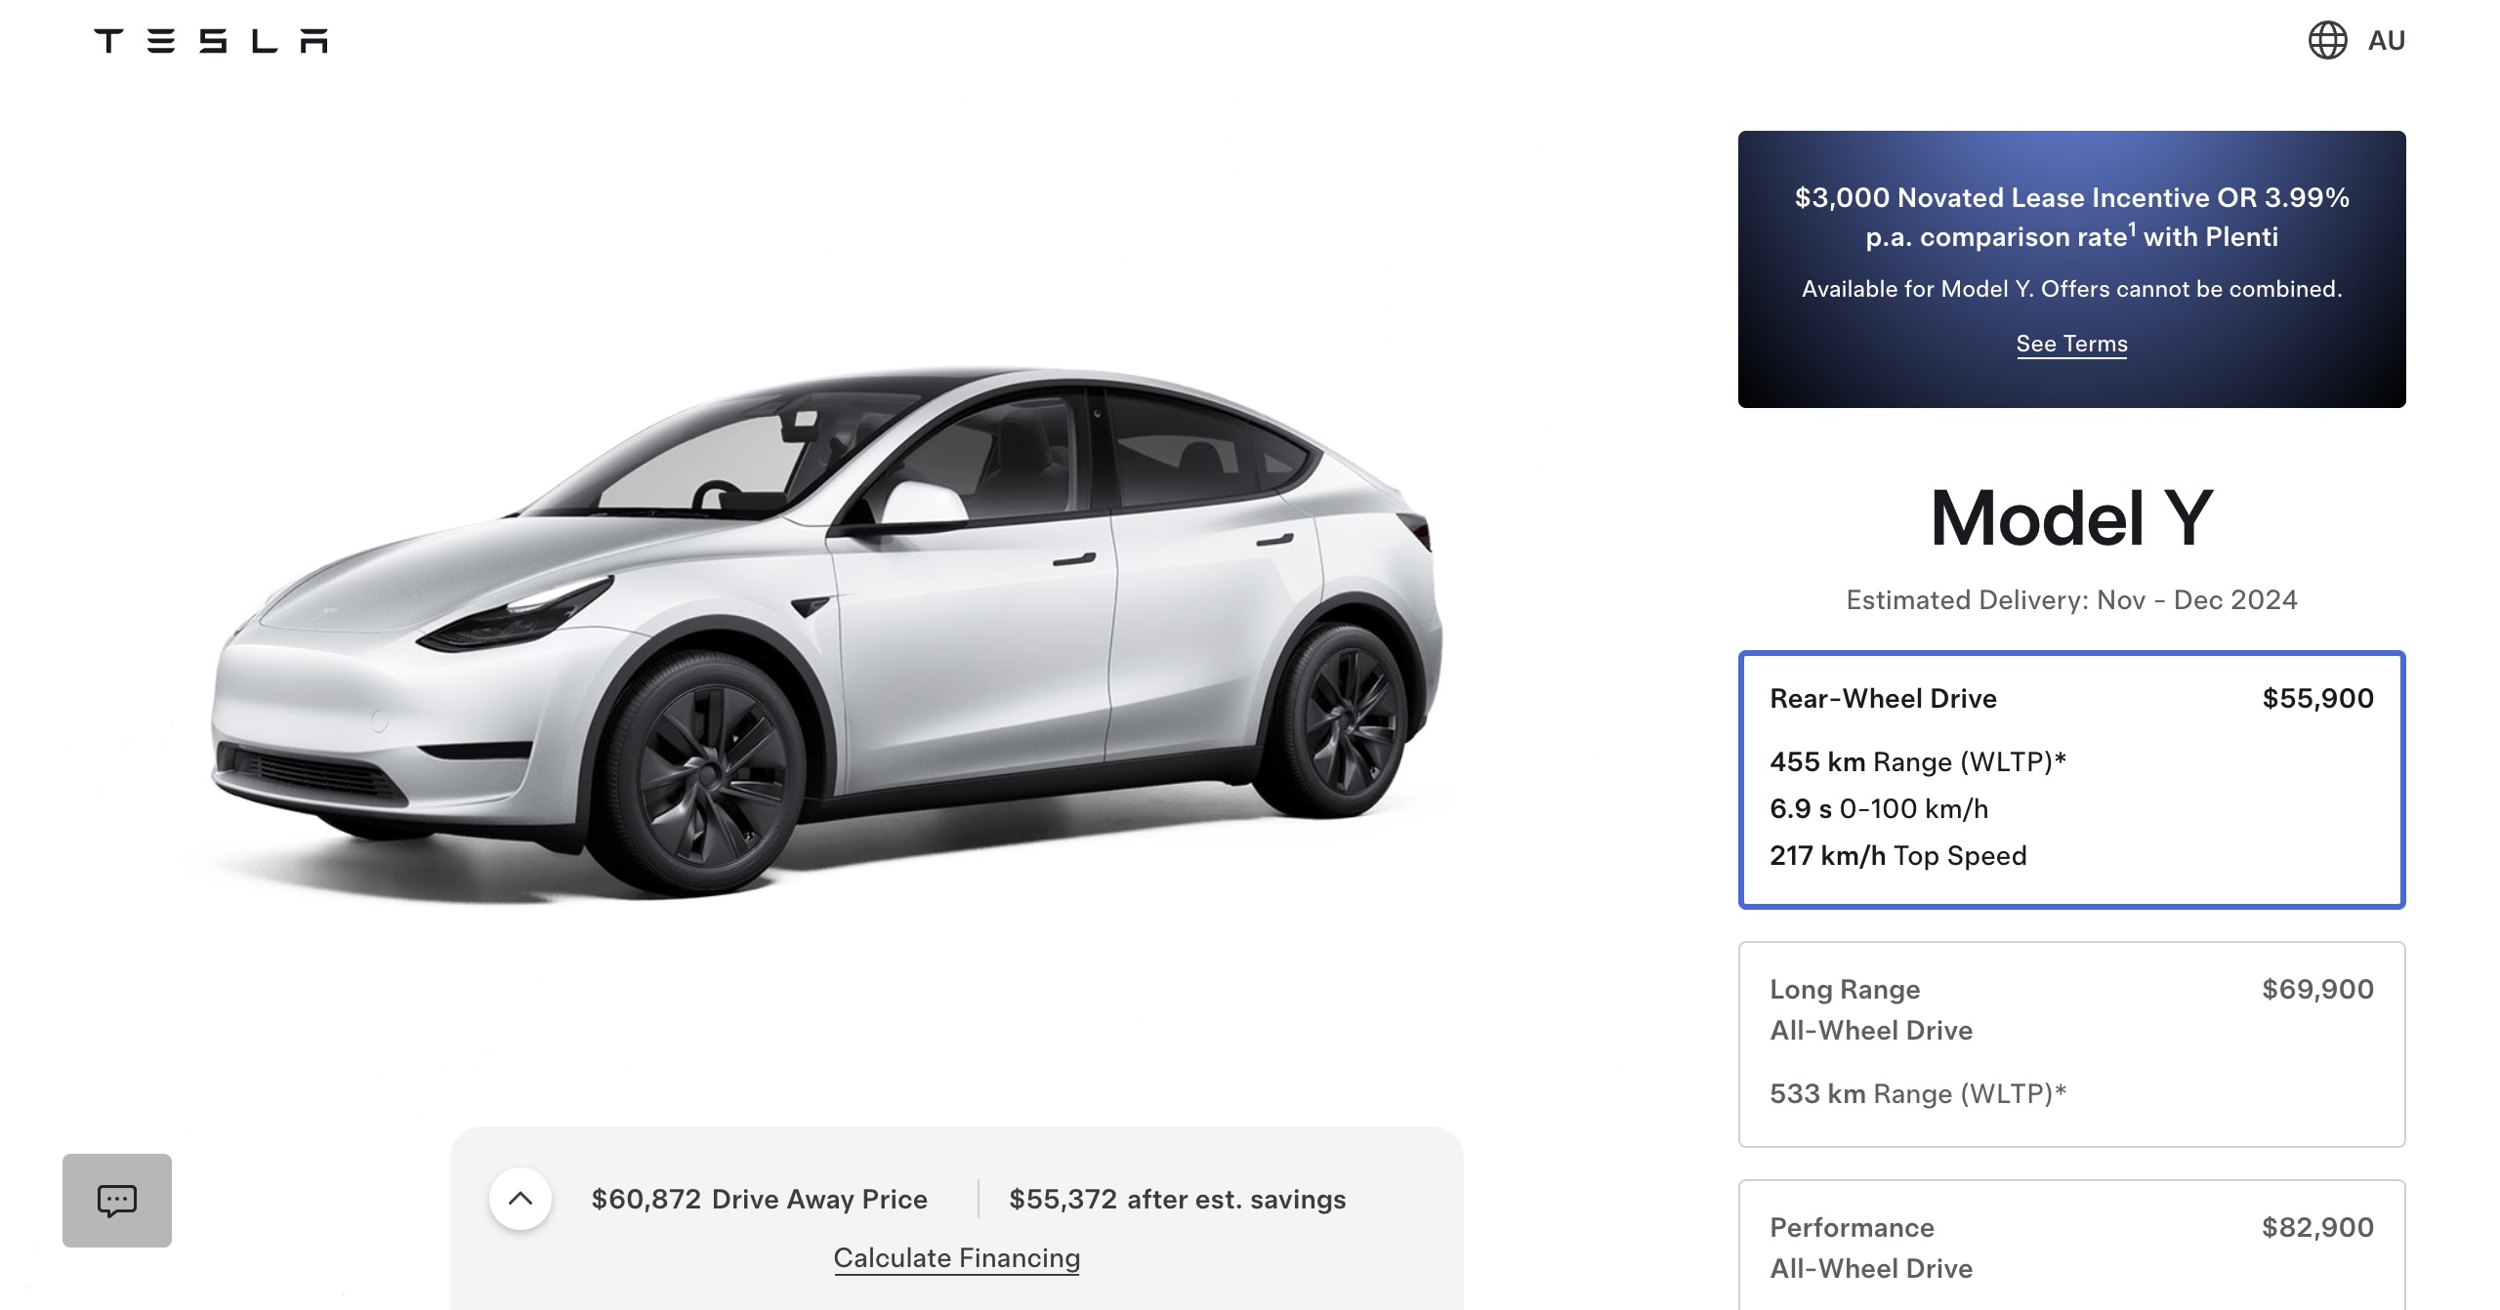Open the See Terms link
Image resolution: width=2500 pixels, height=1310 pixels.
(2071, 344)
